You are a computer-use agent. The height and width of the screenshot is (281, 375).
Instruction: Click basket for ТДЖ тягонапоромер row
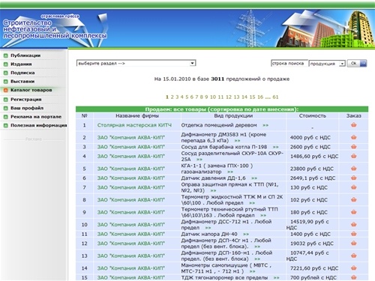[353, 277]
